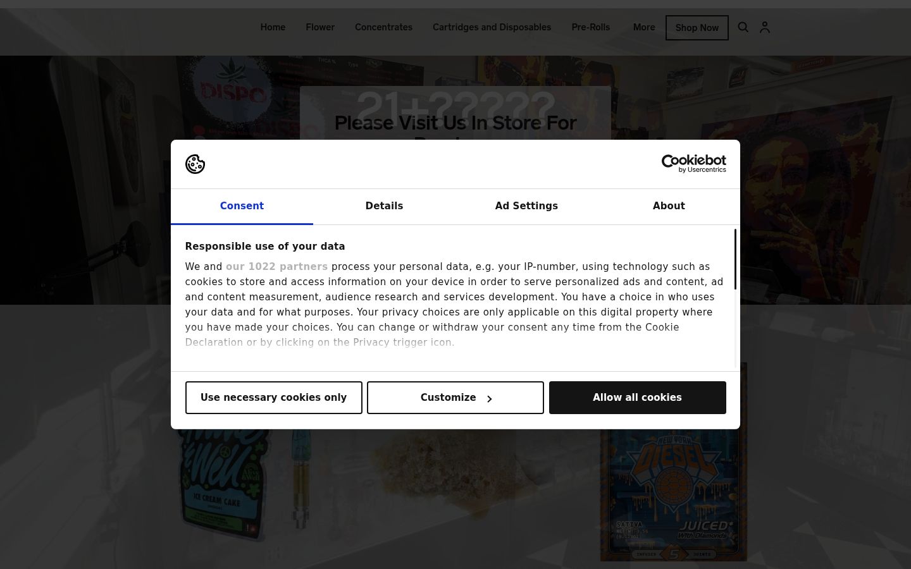
Task: Go to the Concentrates page
Action: (x=383, y=27)
